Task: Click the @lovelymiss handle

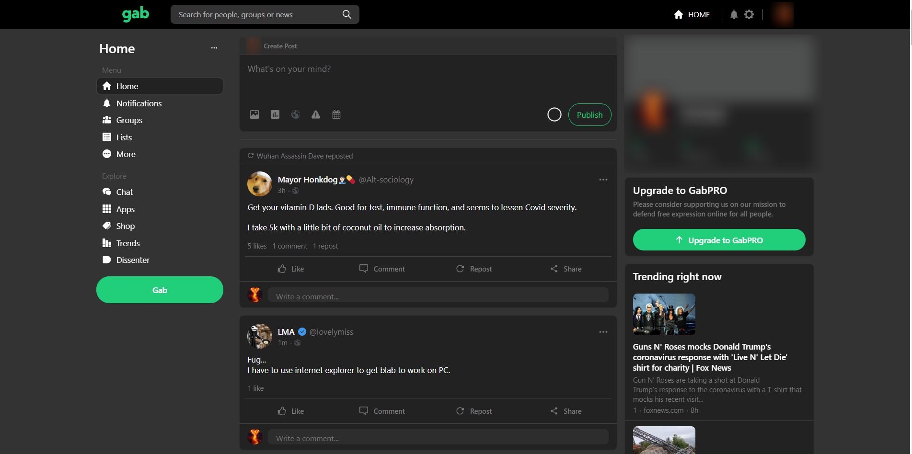Action: 331,332
